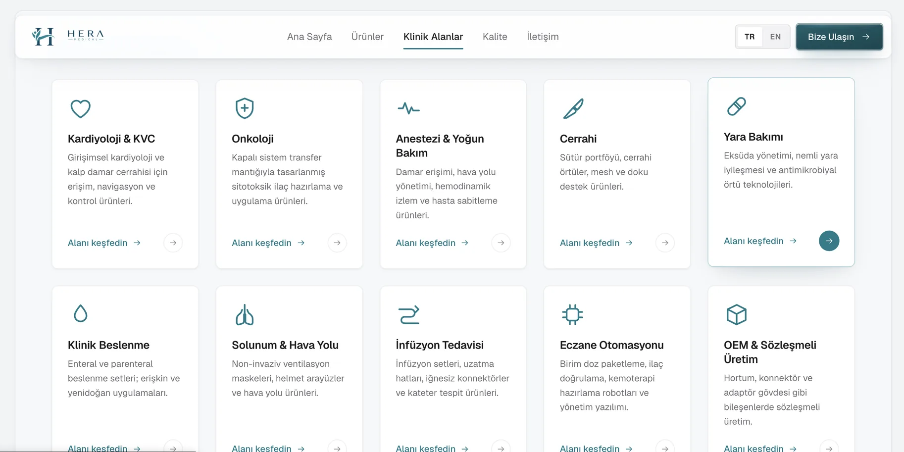
Task: Click the Cerrahi card title
Action: tap(578, 139)
